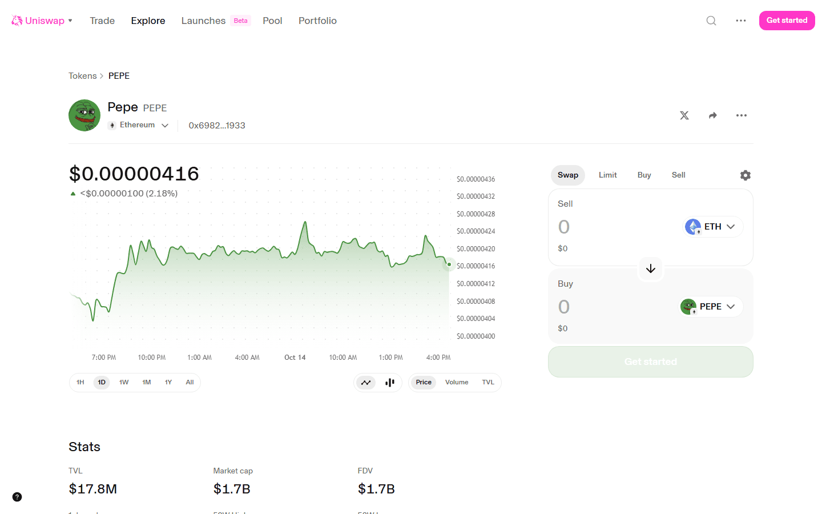
Task: Show TVL chart data
Action: (x=488, y=383)
